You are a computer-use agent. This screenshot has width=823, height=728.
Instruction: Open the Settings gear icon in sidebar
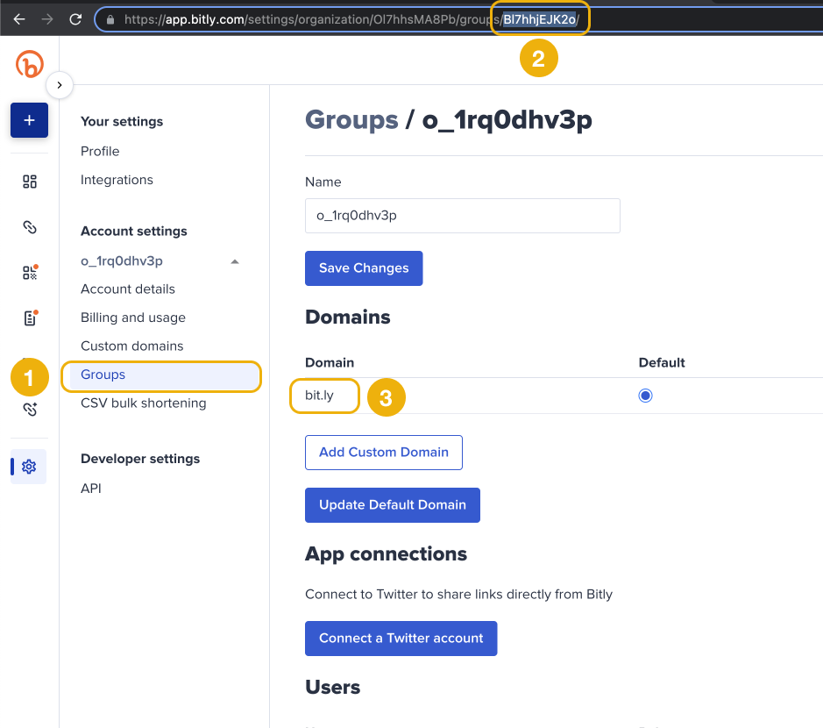[x=29, y=467]
